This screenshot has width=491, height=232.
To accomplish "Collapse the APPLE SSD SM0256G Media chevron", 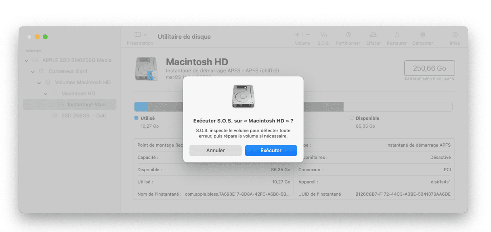I will coord(27,61).
